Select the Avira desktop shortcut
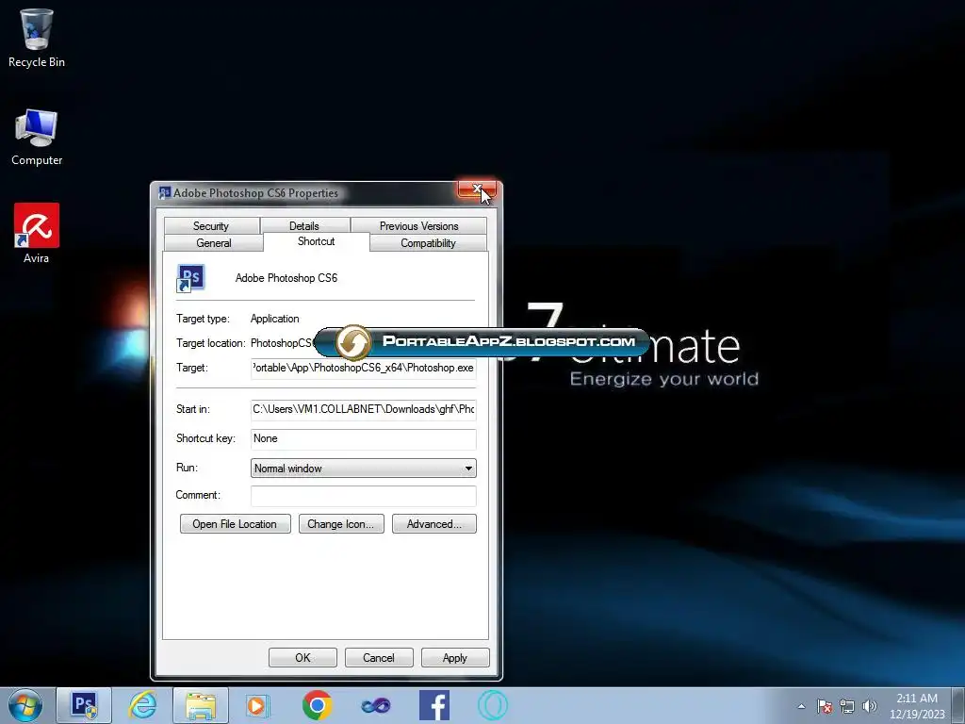The width and height of the screenshot is (965, 724). pos(37,234)
